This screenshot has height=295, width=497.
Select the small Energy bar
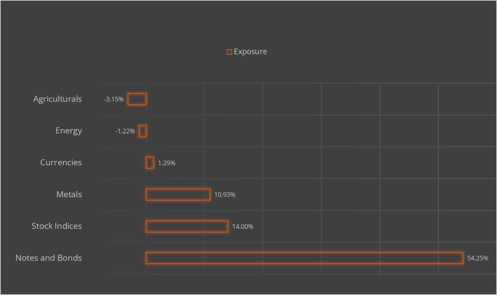pyautogui.click(x=143, y=131)
